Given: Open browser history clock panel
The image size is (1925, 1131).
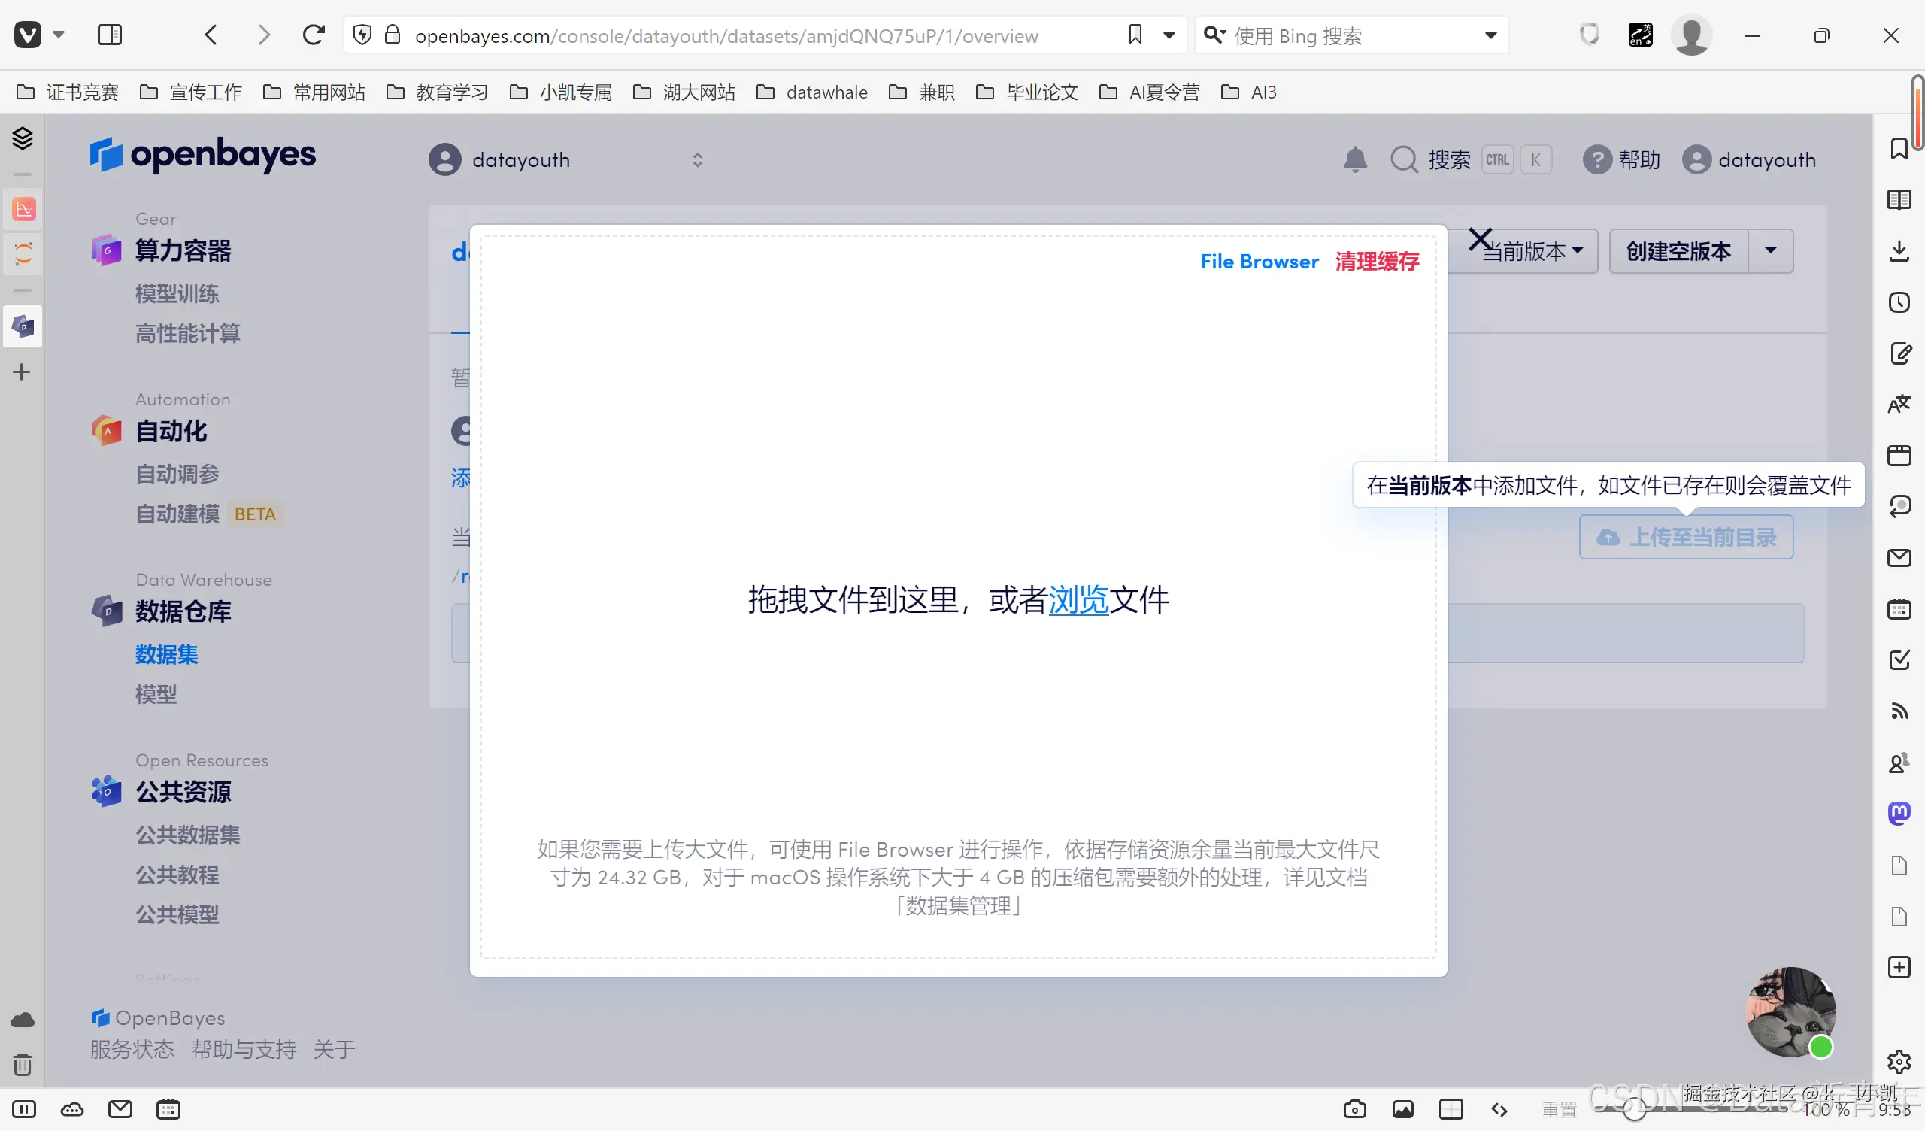Looking at the screenshot, I should point(1899,302).
